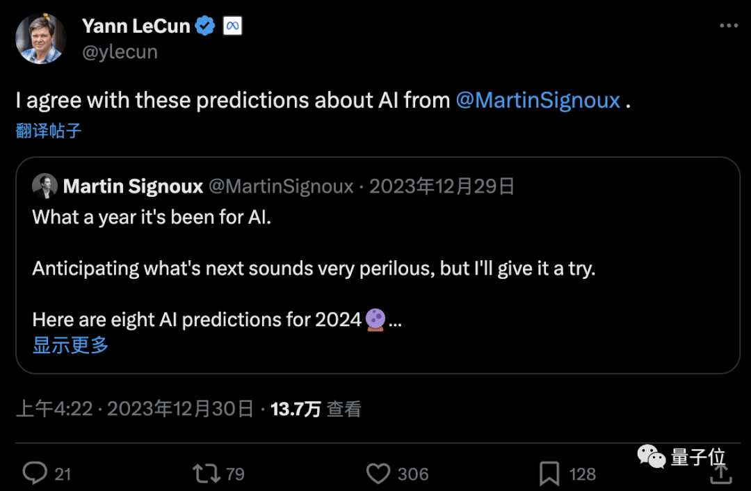Click the Yann LeCun display name

[x=136, y=26]
